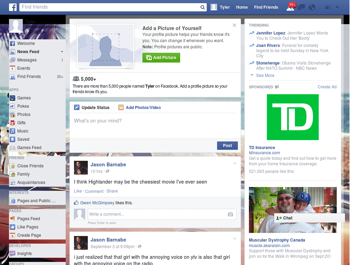Click the 10 hrs post timestamp

(x=96, y=171)
